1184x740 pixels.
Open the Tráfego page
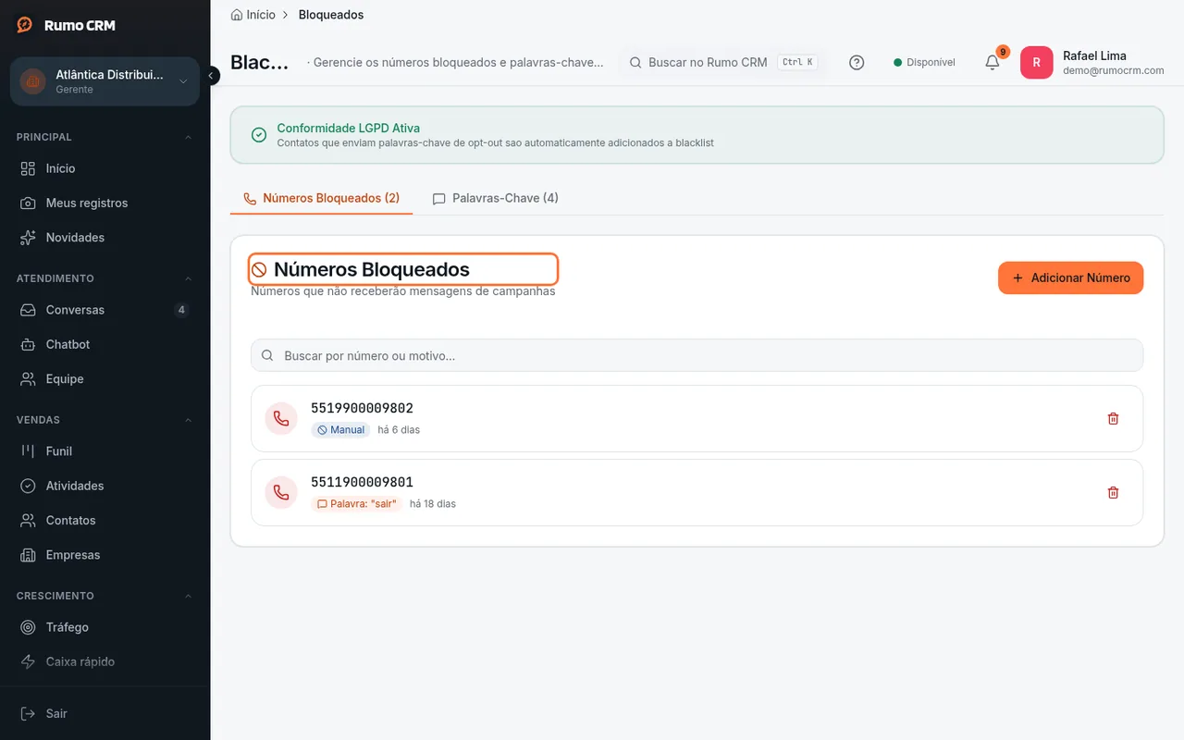(x=105, y=627)
